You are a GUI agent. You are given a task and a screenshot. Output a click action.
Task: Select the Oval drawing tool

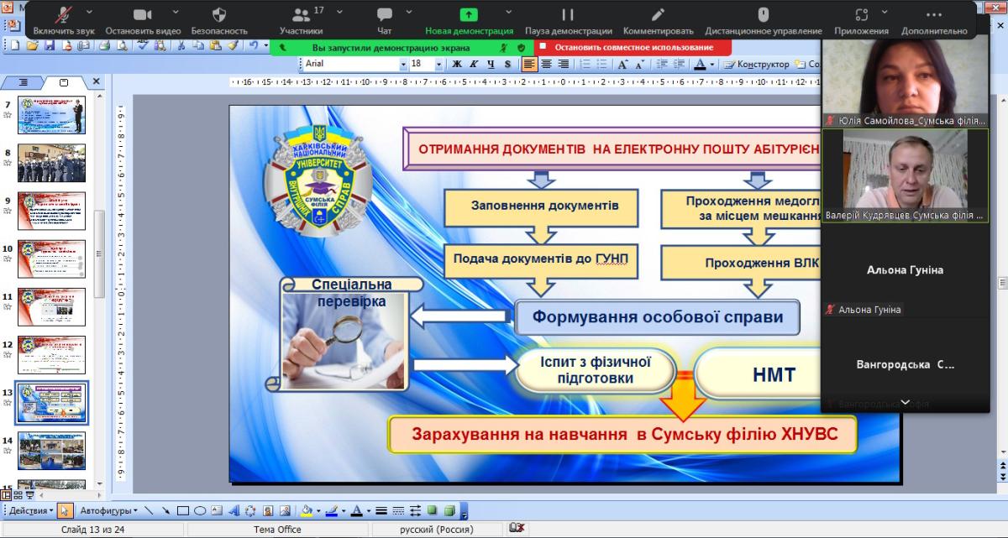coord(200,510)
